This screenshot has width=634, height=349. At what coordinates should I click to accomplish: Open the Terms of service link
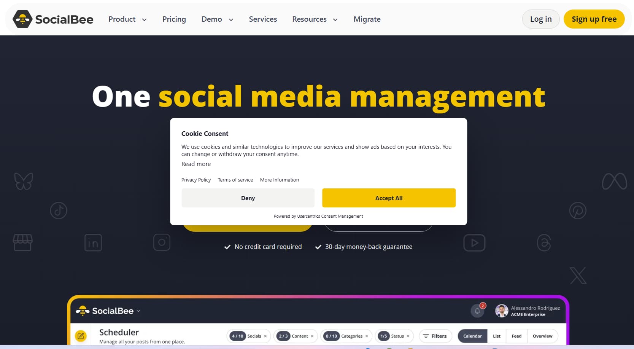(x=235, y=180)
